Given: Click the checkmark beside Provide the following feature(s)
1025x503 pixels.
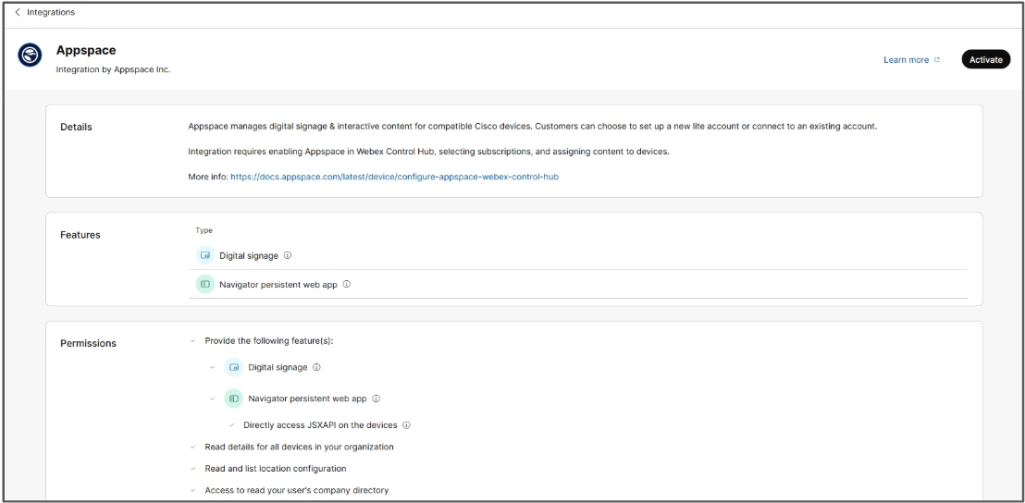Looking at the screenshot, I should click(x=192, y=341).
